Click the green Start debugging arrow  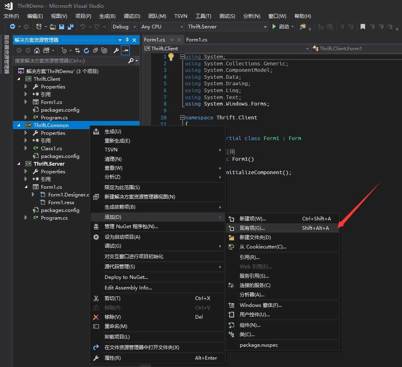[x=274, y=26]
